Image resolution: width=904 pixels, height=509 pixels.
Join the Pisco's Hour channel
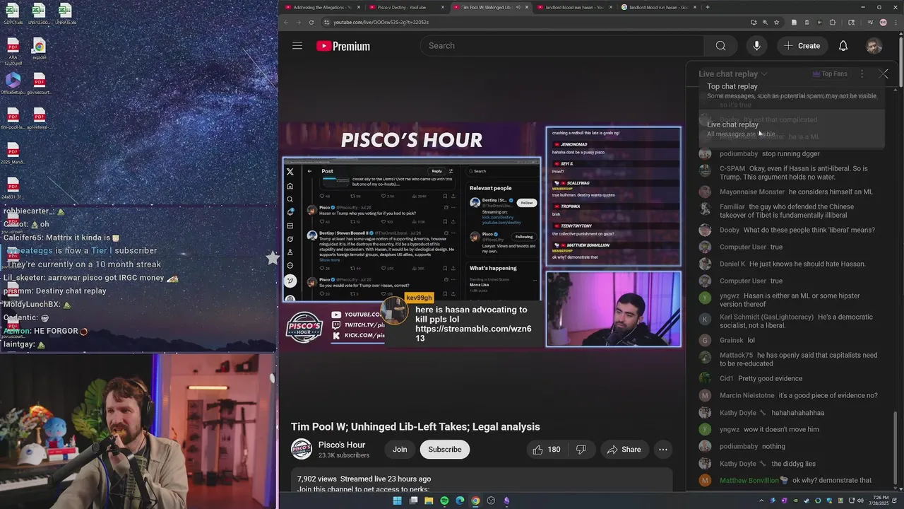[400, 450]
